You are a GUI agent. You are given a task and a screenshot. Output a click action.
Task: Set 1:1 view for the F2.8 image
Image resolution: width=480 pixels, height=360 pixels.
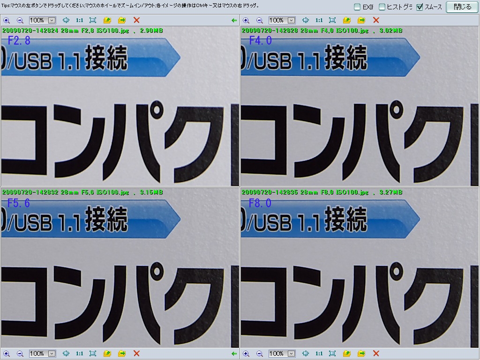tap(80, 20)
